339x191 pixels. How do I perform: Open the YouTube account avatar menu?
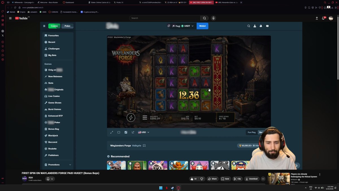click(x=331, y=18)
